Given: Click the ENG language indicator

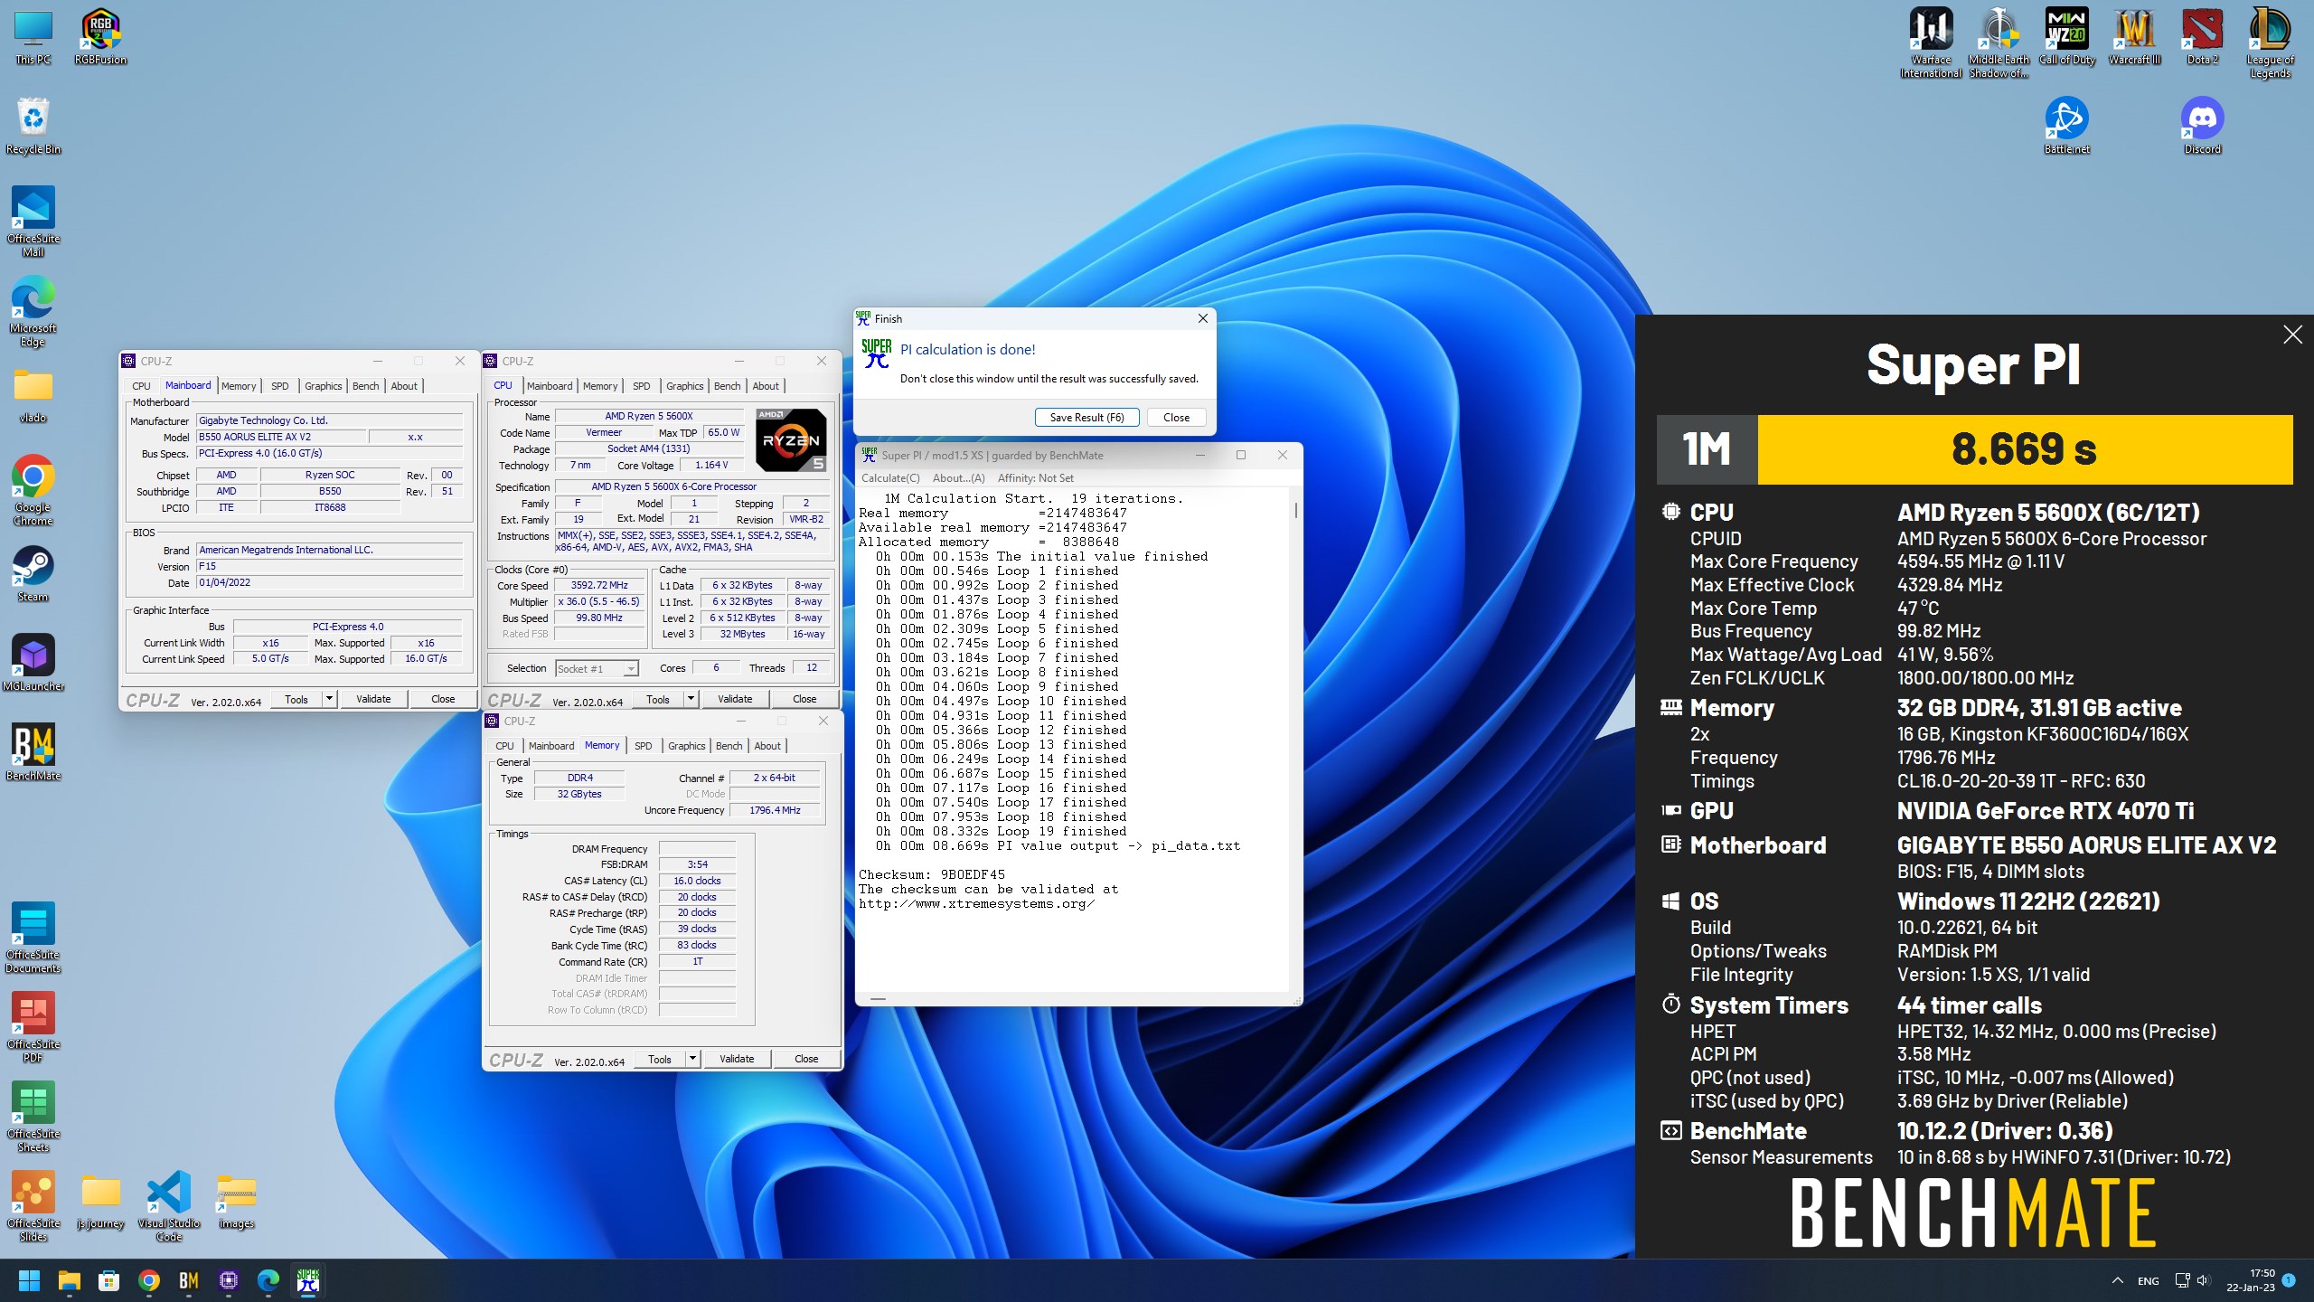Looking at the screenshot, I should (2149, 1281).
